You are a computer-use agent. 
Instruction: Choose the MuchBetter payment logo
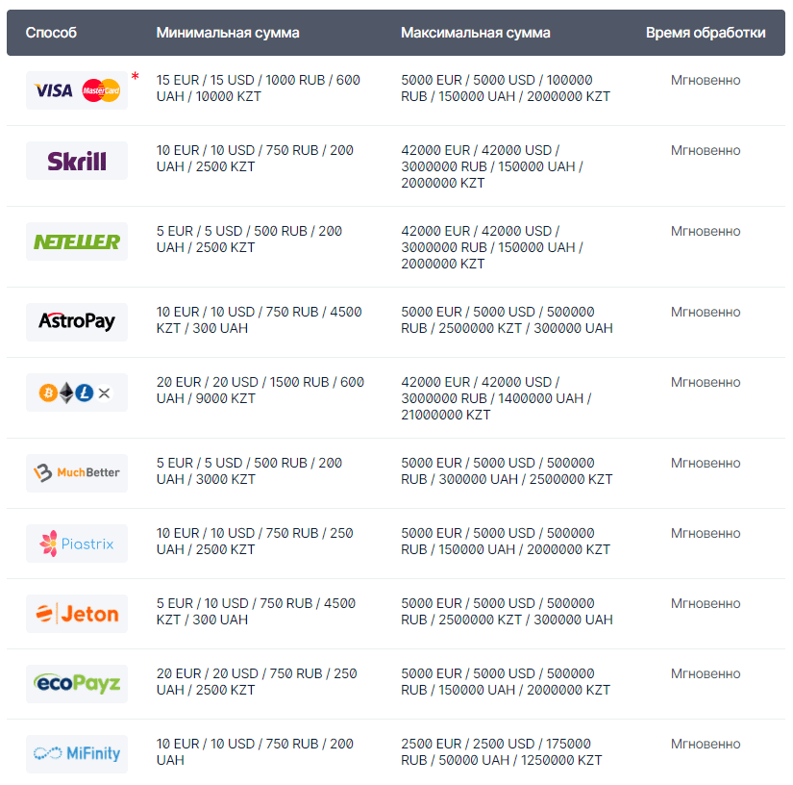pos(77,472)
